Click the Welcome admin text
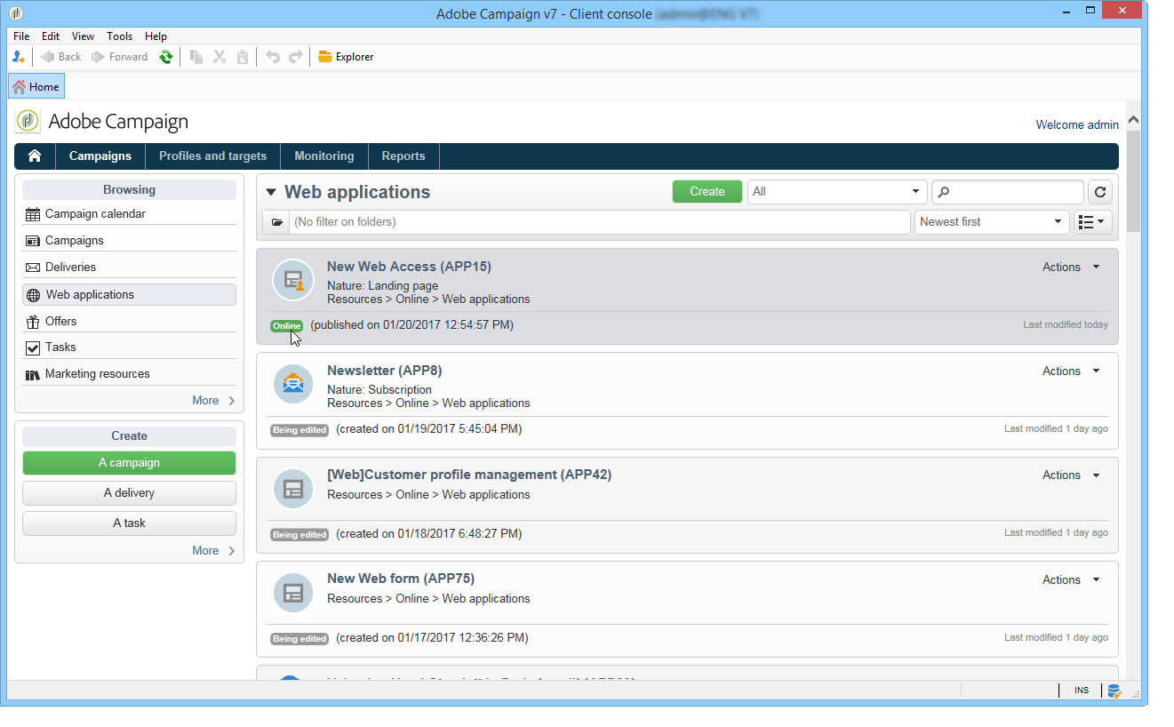 (1077, 125)
